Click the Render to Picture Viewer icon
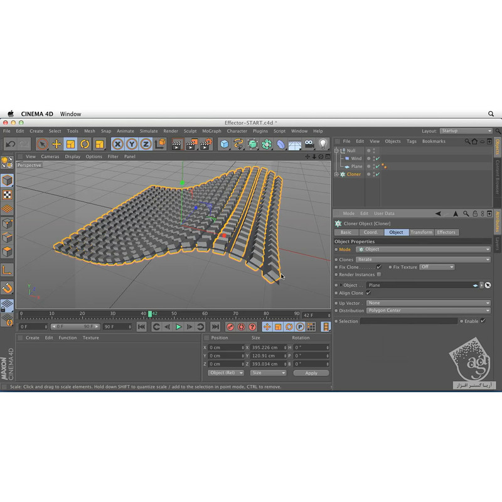Image resolution: width=502 pixels, height=502 pixels. click(191, 144)
